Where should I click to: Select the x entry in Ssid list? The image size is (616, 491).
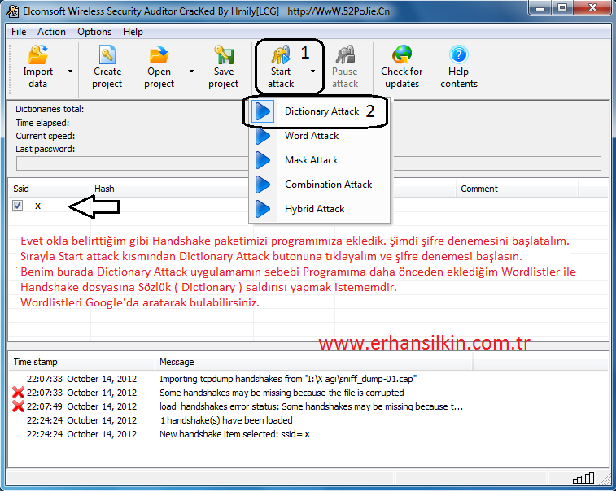coord(37,206)
